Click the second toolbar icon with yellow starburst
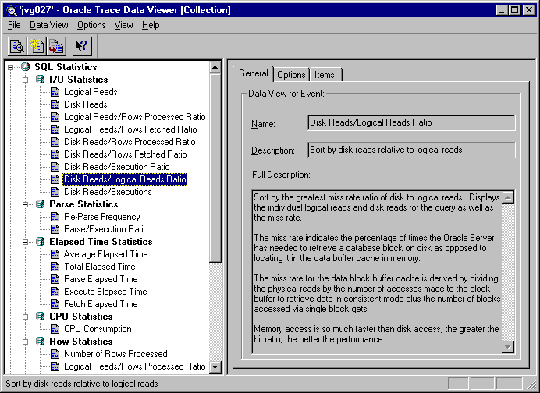Screen dimensions: 540x393 (37, 46)
